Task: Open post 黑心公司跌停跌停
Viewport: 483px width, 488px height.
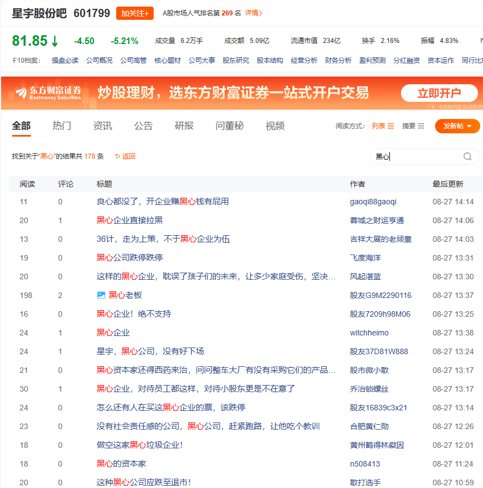Action: [x=130, y=258]
